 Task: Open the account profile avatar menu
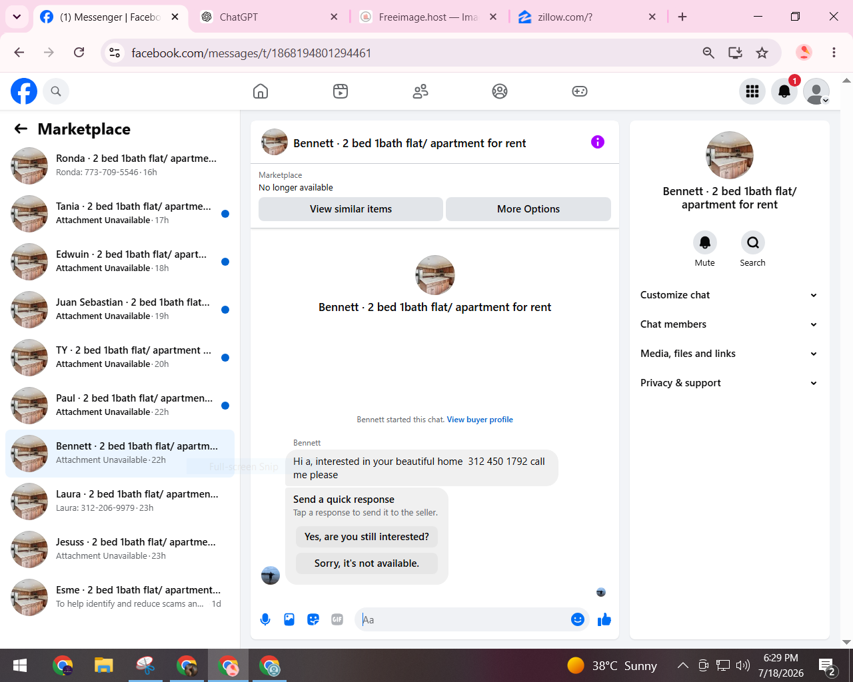click(x=816, y=91)
